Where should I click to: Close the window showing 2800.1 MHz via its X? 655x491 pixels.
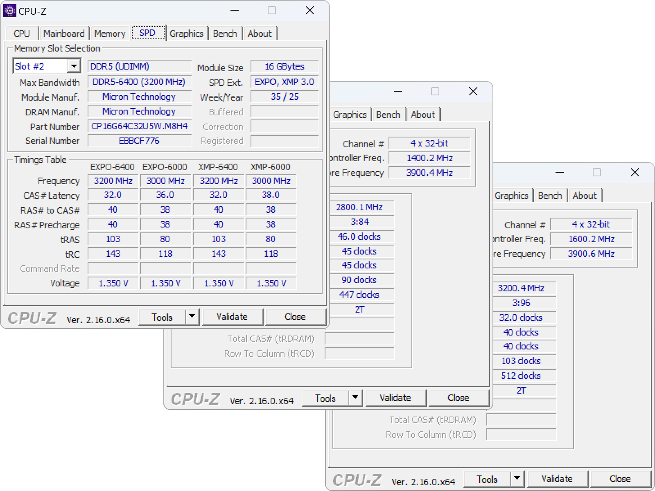[473, 92]
